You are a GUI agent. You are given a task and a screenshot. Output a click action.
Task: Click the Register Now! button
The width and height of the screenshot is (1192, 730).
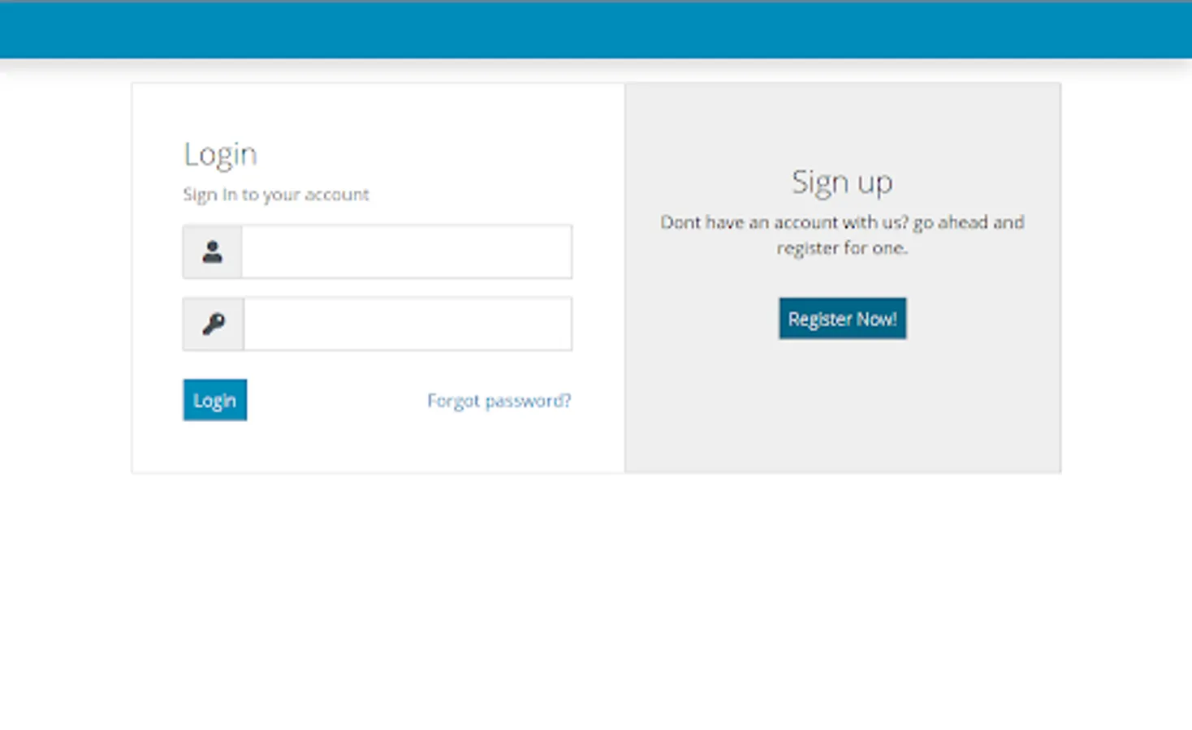point(843,319)
